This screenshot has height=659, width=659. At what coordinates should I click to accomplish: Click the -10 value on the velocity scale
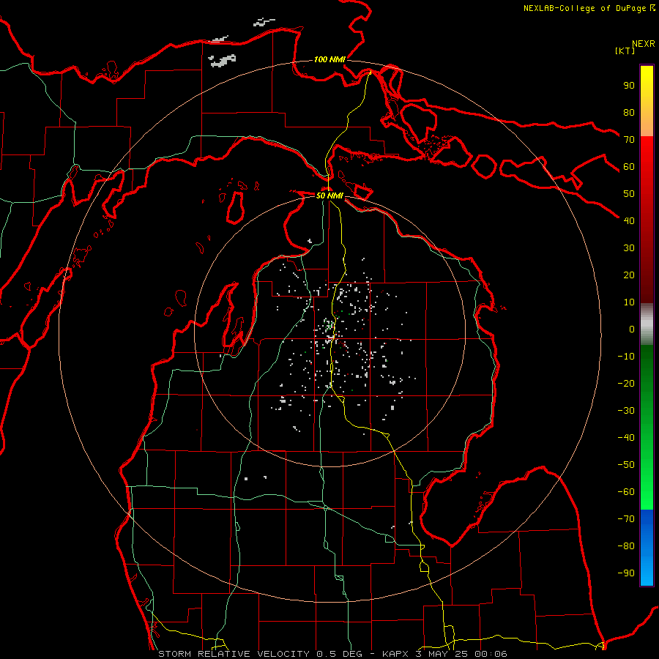pos(626,357)
